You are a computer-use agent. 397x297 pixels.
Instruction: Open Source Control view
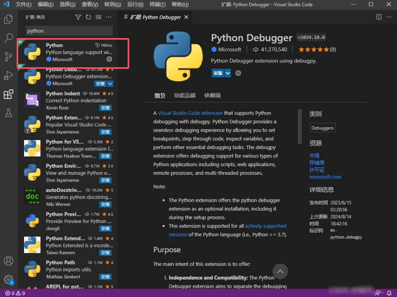click(8, 57)
